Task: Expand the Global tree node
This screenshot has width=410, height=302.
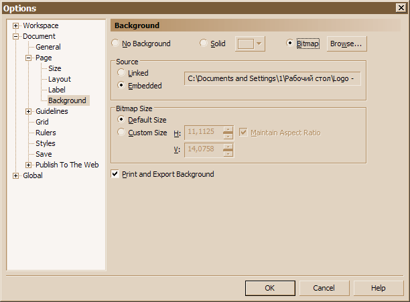Action: click(x=15, y=175)
